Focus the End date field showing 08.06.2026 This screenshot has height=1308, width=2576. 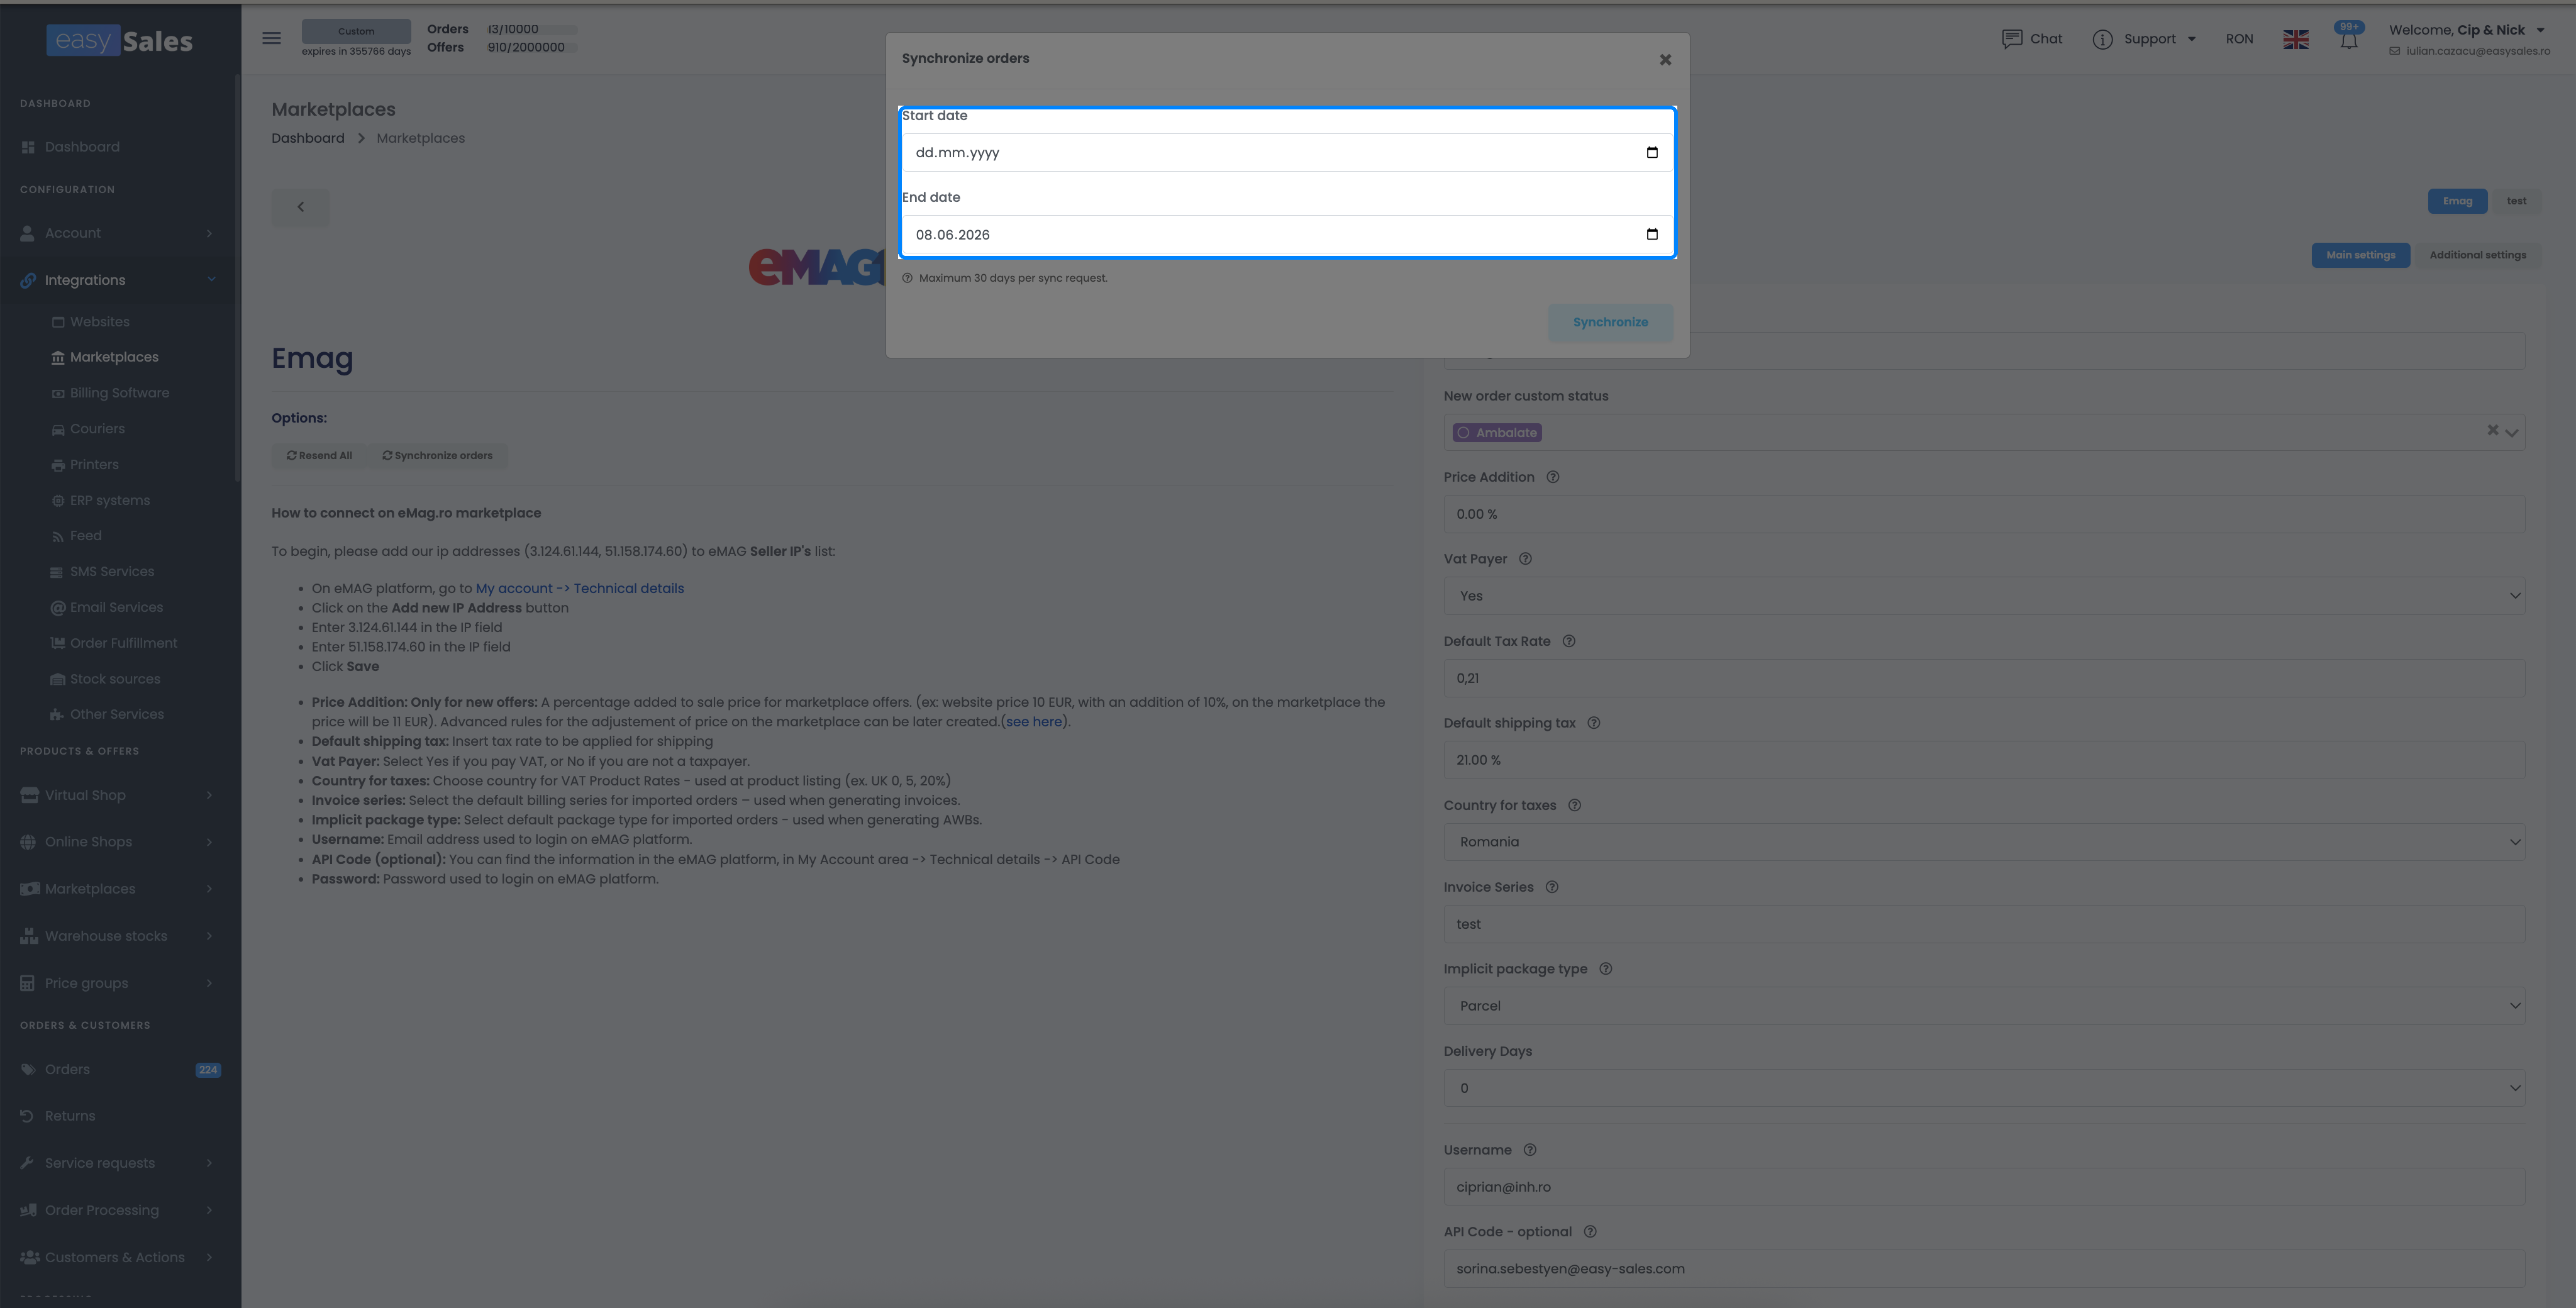[1287, 234]
